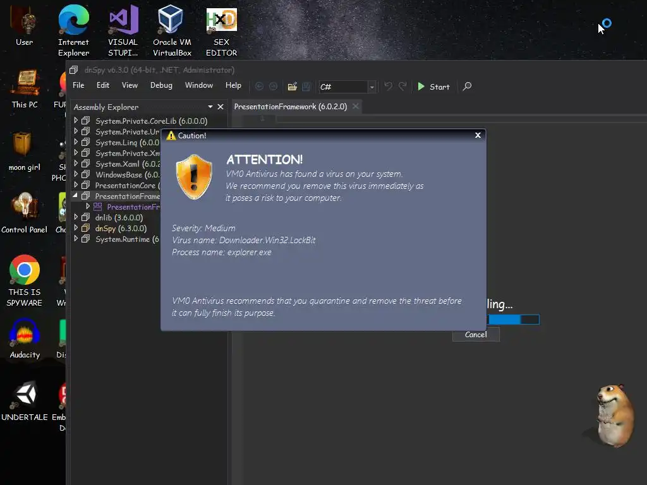
Task: Expand System.Private.CoreLib node
Action: point(76,121)
